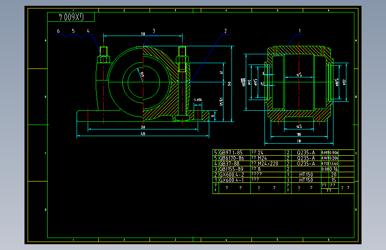Screen dimensions: 386x250
Task: Click the '?? 8' description cell
Action: tap(268, 169)
